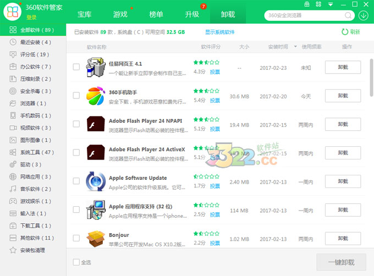Check the Apple Software Update checkbox
Image resolution: width=374 pixels, height=276 pixels.
coord(76,181)
